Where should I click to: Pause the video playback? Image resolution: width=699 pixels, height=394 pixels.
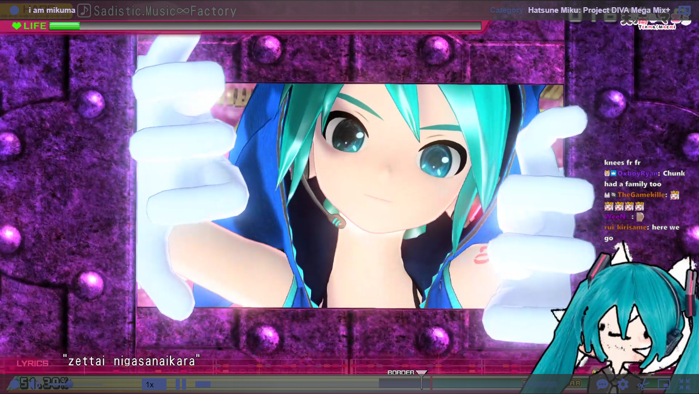pyautogui.click(x=181, y=384)
